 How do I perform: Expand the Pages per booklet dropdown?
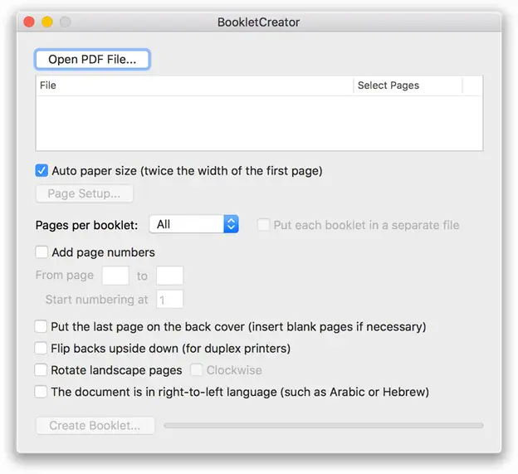click(194, 224)
